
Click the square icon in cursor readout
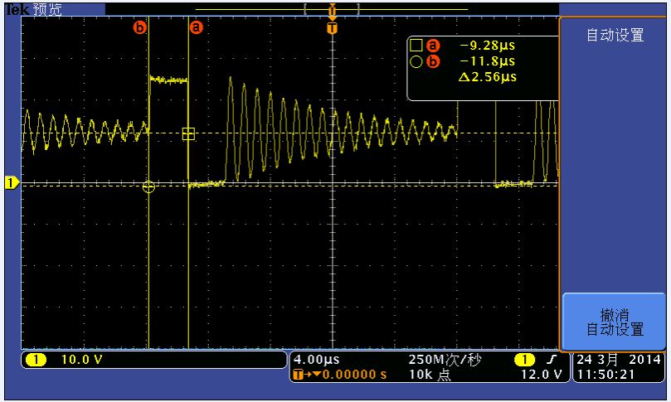pyautogui.click(x=416, y=45)
